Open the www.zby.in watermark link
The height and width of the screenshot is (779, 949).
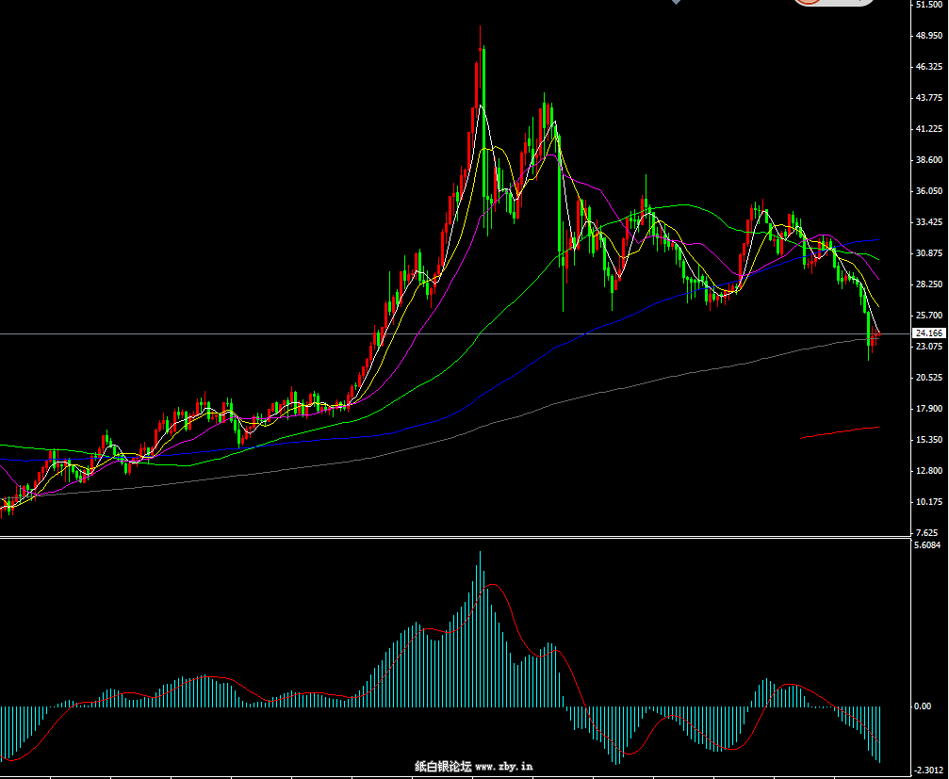coord(504,767)
